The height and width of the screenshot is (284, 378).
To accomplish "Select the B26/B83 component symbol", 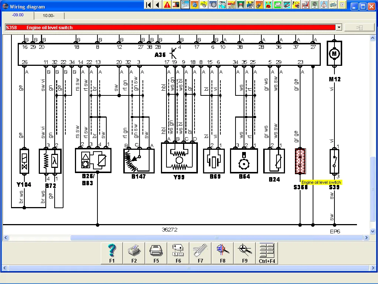I will [93, 160].
